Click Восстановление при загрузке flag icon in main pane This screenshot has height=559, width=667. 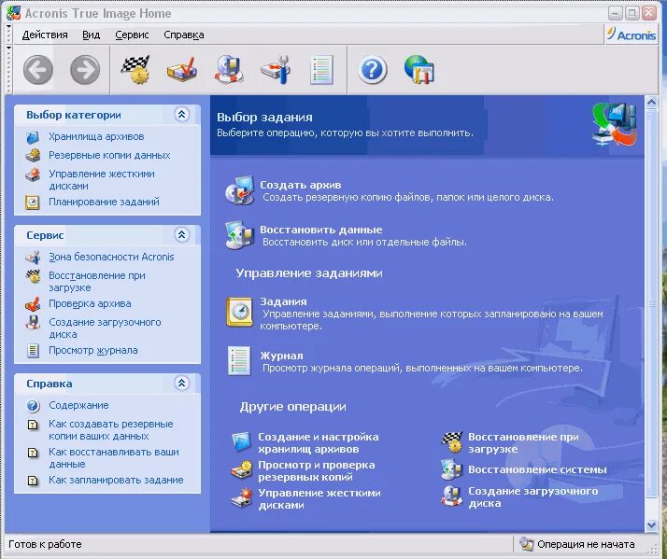(452, 442)
